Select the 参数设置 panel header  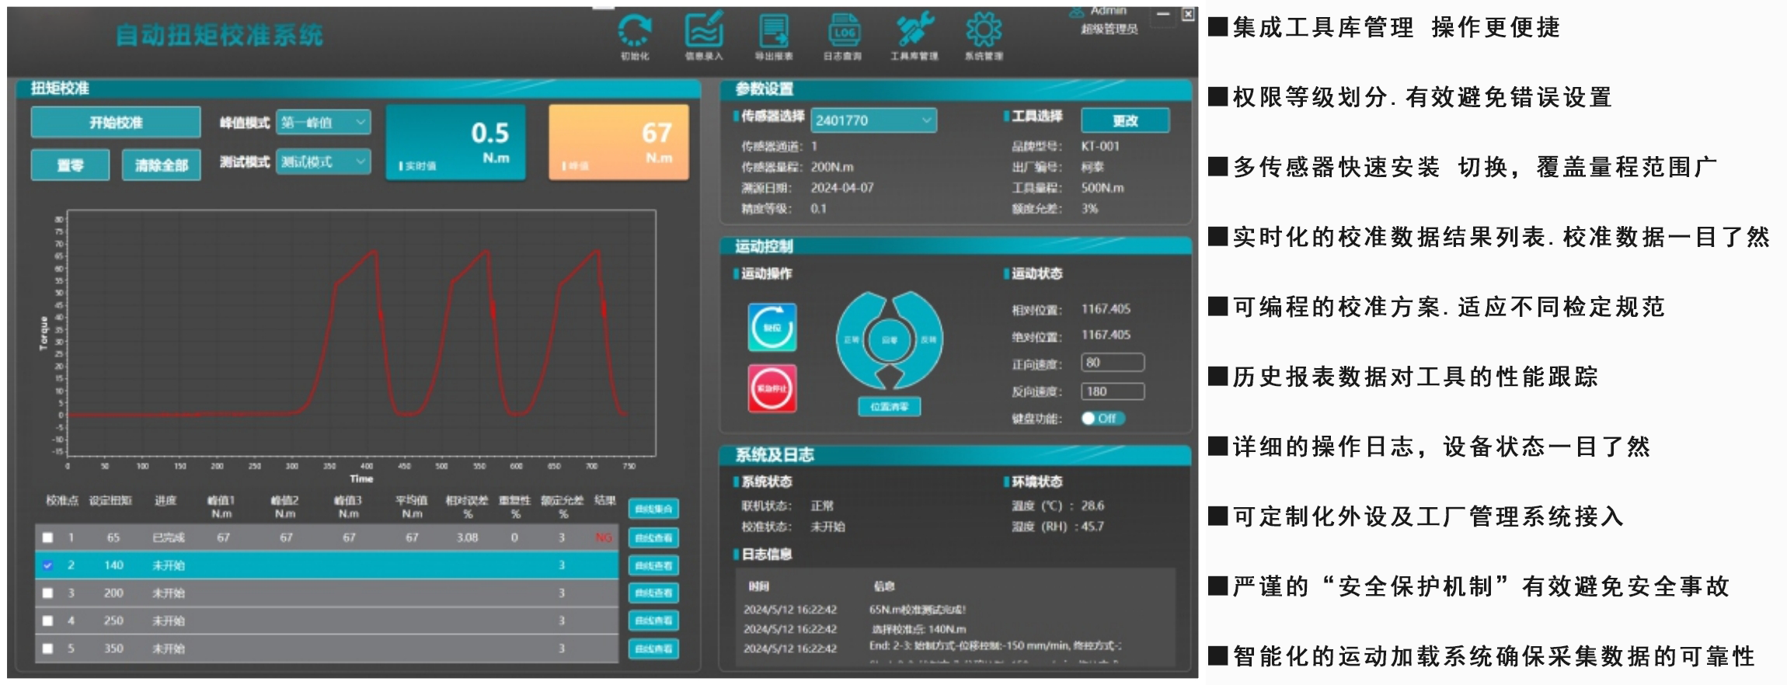click(x=956, y=89)
